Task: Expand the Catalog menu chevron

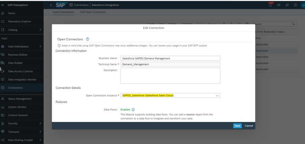Action: 40,30
